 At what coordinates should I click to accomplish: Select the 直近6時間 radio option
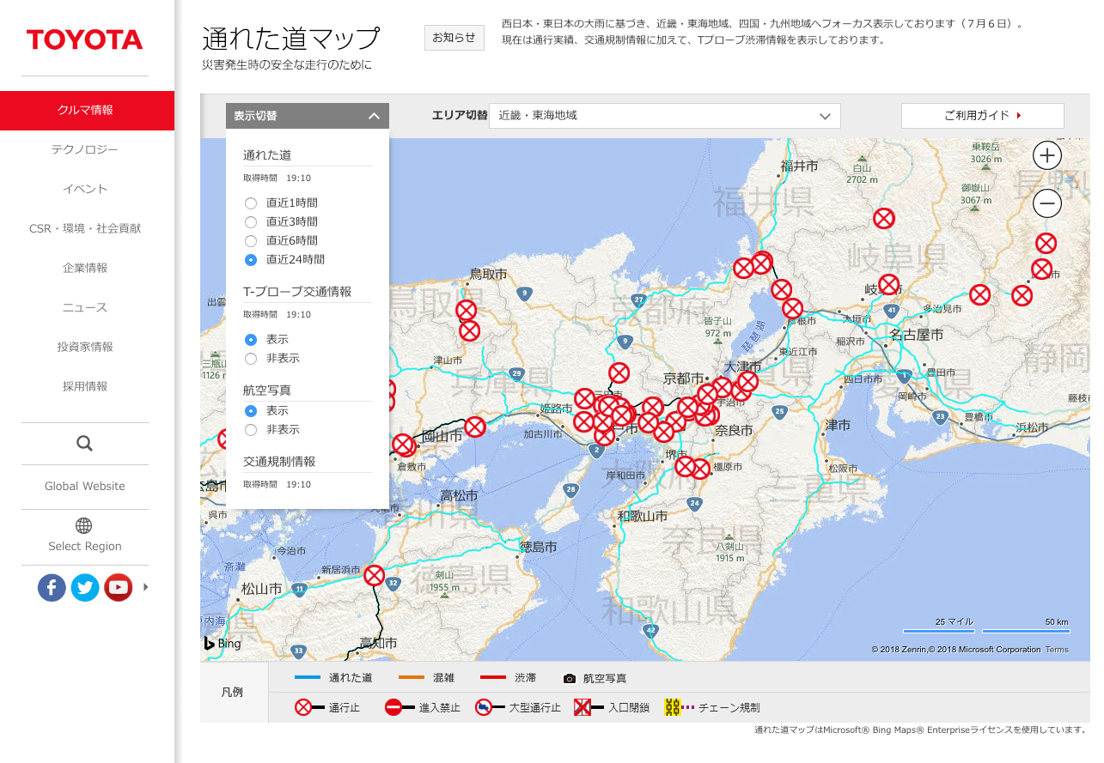251,241
